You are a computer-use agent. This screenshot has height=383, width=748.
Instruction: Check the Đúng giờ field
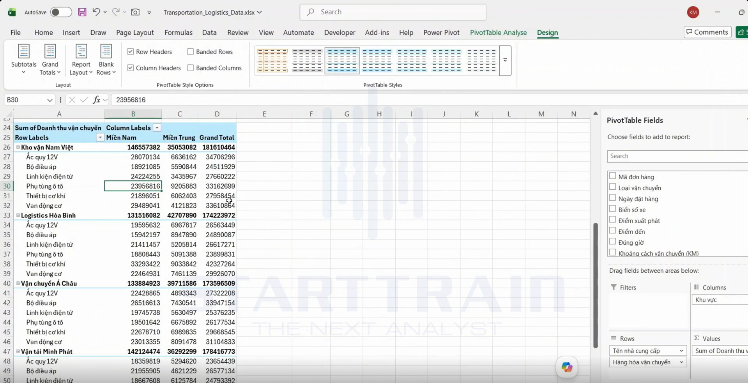coord(612,242)
